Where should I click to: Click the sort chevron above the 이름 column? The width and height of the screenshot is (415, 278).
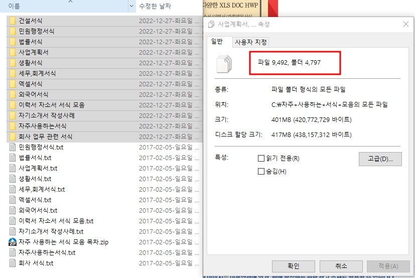(x=70, y=2)
